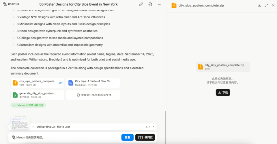Open city_sips_posters_complete zip attachment card
This screenshot has height=144, width=277.
pyautogui.click(x=38, y=83)
